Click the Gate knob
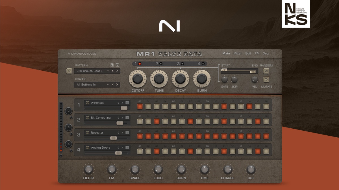339x190 pixels. (224, 79)
